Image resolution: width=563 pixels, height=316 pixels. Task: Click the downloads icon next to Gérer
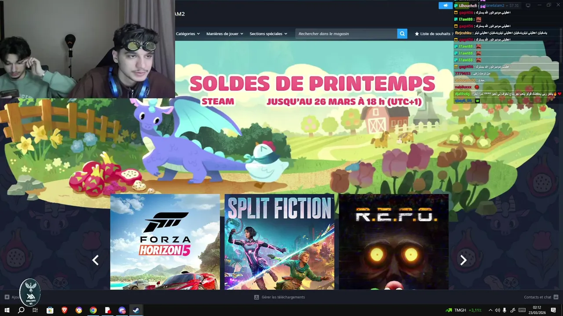[256, 297]
